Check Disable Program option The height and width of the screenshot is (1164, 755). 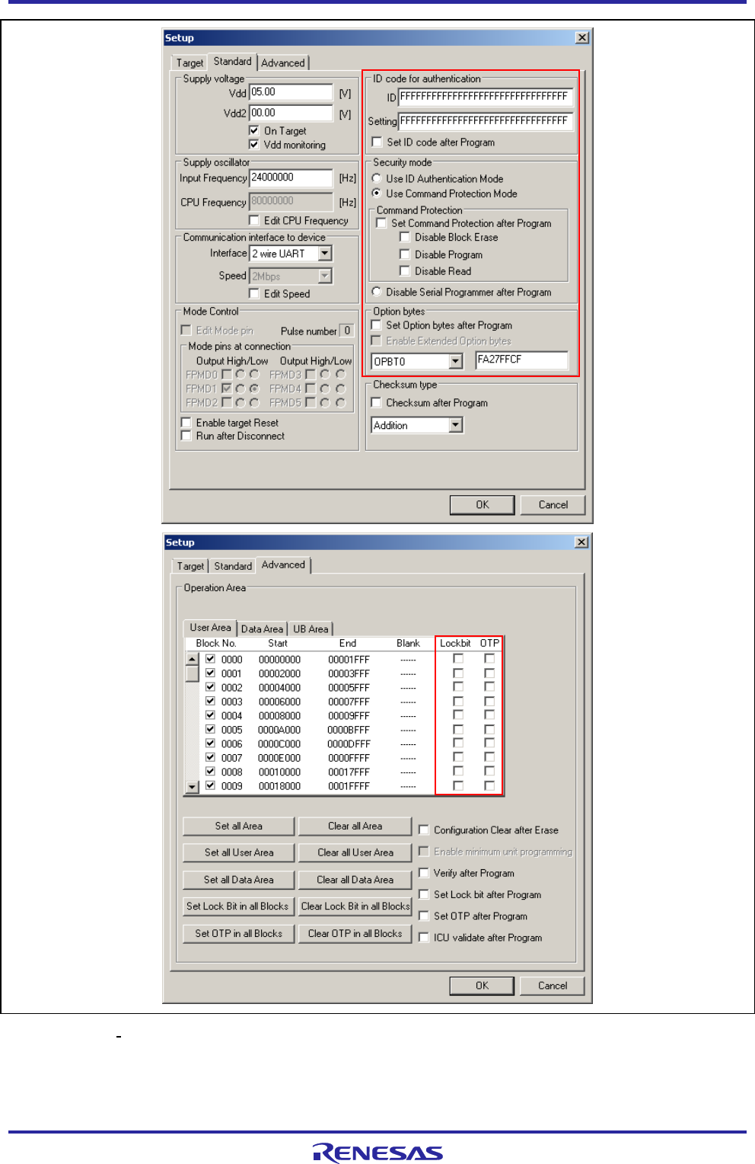pyautogui.click(x=405, y=254)
